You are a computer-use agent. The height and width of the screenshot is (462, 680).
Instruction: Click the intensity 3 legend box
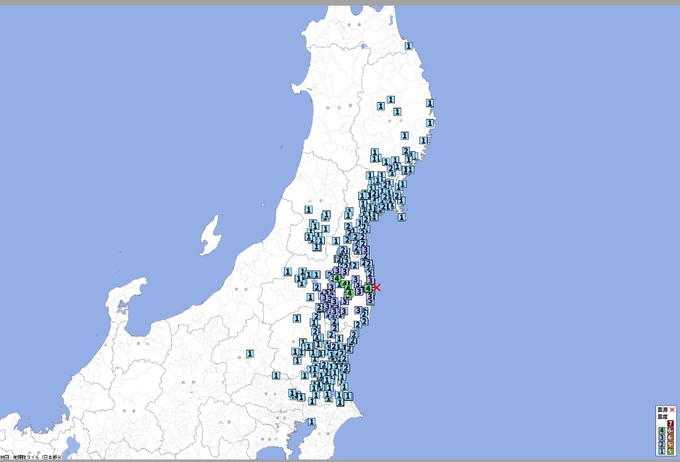tap(662, 437)
